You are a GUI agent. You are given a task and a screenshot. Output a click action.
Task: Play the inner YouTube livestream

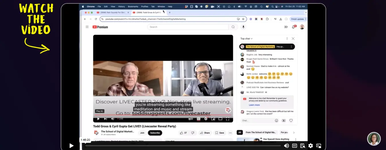[x=98, y=119]
